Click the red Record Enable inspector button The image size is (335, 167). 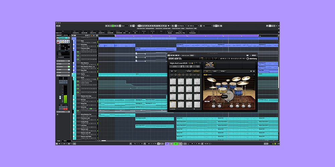[58, 43]
